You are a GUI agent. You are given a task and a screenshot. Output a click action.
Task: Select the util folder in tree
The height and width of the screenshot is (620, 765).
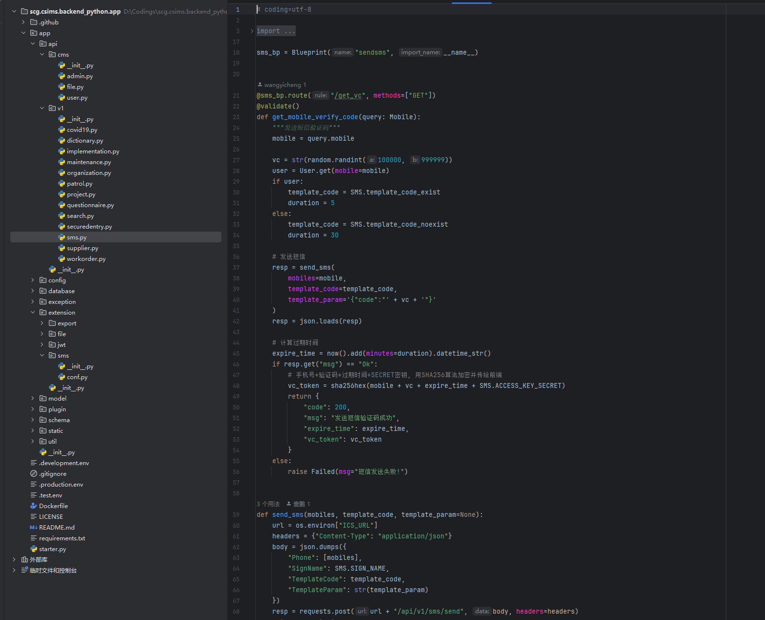coord(52,441)
